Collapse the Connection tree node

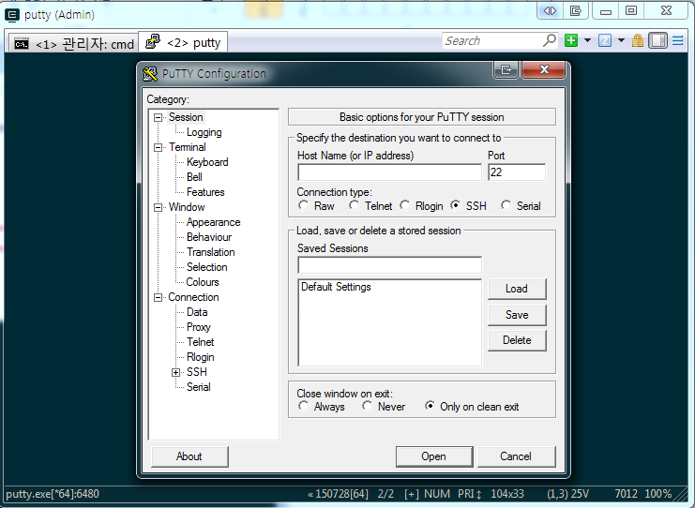[x=158, y=298]
